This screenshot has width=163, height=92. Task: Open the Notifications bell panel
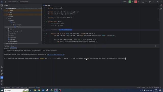point(161,5)
